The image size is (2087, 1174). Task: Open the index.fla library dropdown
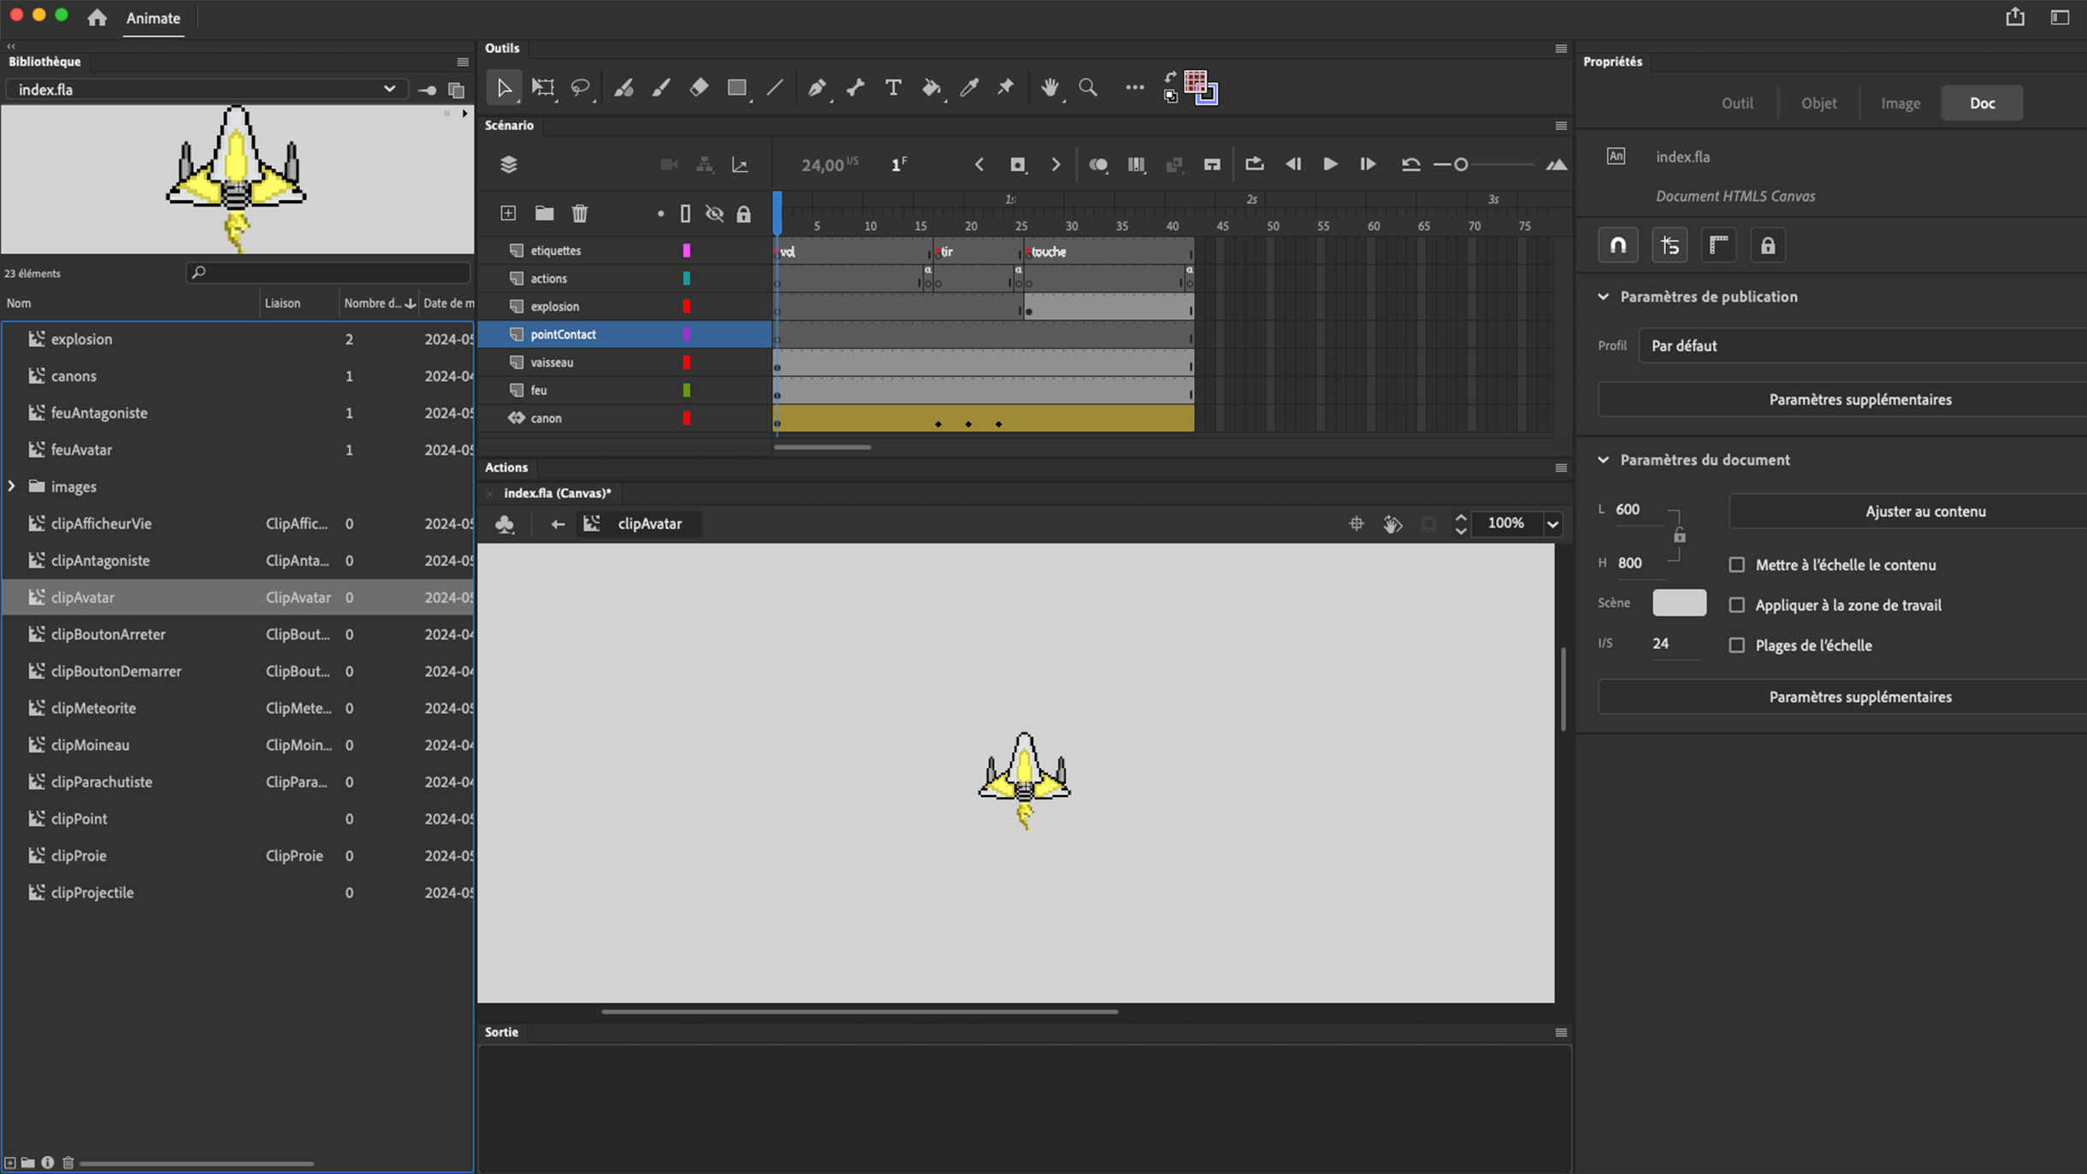389,88
